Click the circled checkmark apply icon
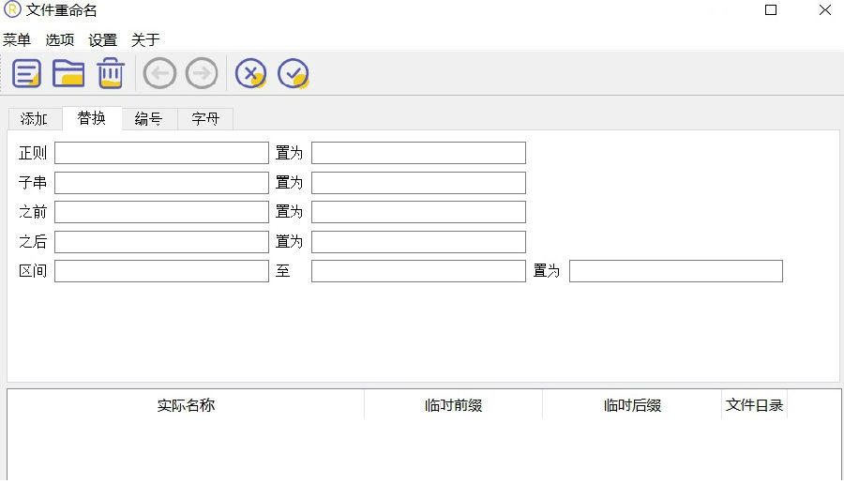The width and height of the screenshot is (844, 499). click(x=294, y=73)
